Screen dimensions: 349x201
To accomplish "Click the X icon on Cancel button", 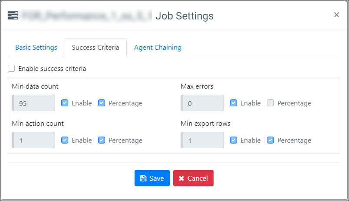I will pos(181,179).
